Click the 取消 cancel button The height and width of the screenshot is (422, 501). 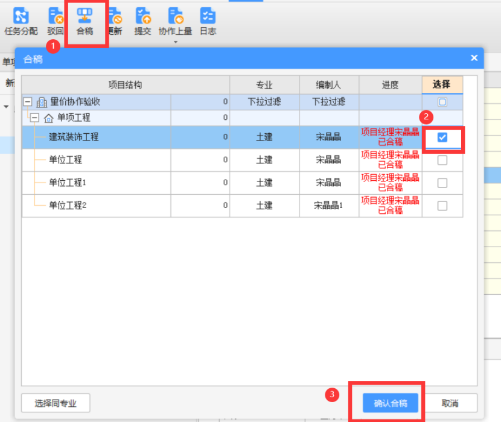click(x=450, y=403)
